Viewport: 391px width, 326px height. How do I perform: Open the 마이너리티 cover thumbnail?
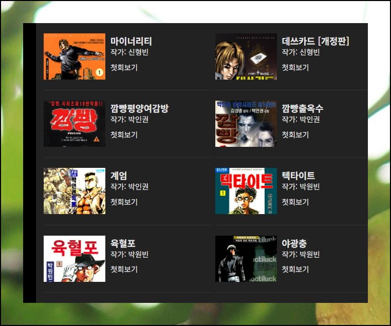pyautogui.click(x=75, y=56)
